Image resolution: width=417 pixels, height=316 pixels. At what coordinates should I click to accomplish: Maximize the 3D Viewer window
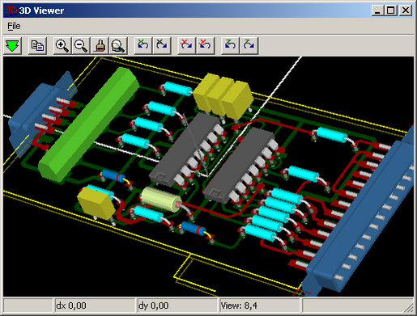pos(391,11)
